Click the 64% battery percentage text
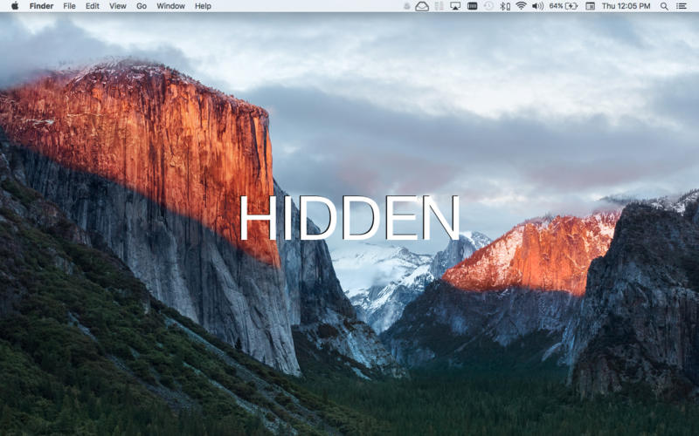Image resolution: width=699 pixels, height=436 pixels. [x=556, y=6]
